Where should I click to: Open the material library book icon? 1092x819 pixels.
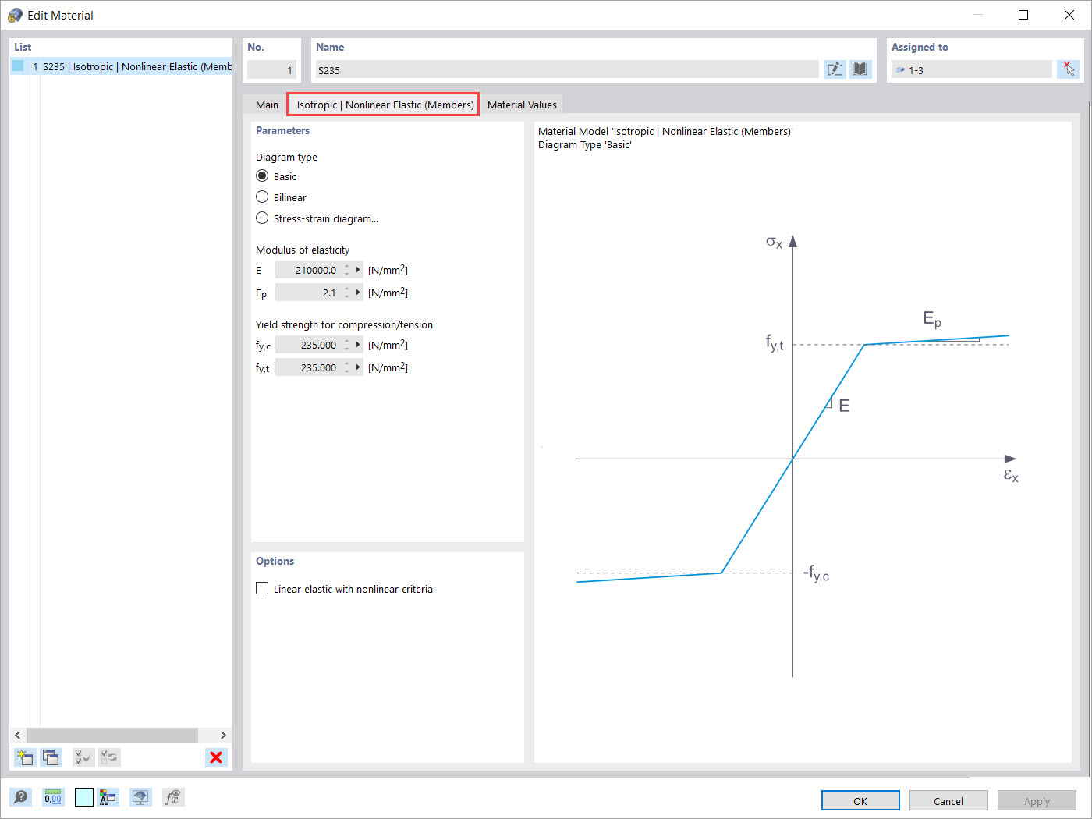pos(860,69)
